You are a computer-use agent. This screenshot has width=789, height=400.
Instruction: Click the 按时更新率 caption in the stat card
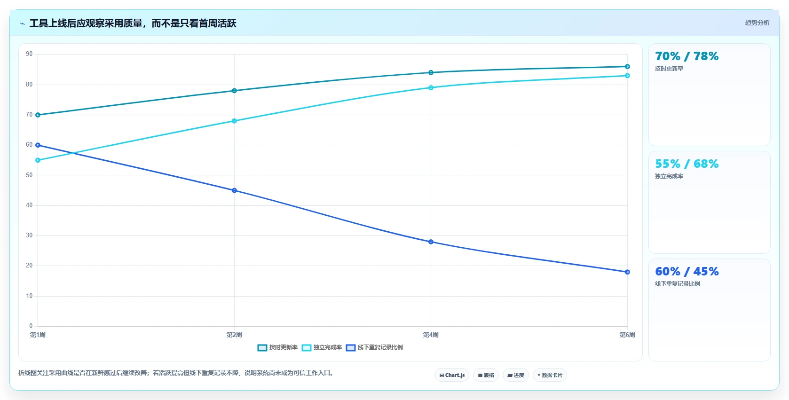click(x=669, y=69)
